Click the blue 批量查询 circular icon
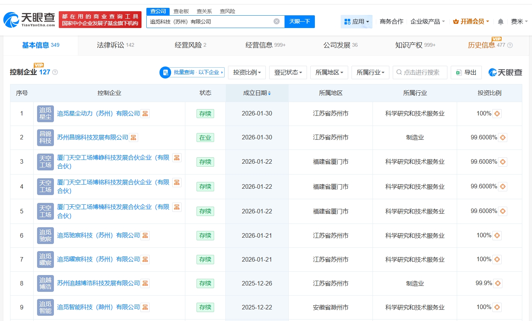This screenshot has height=321, width=532. [165, 72]
